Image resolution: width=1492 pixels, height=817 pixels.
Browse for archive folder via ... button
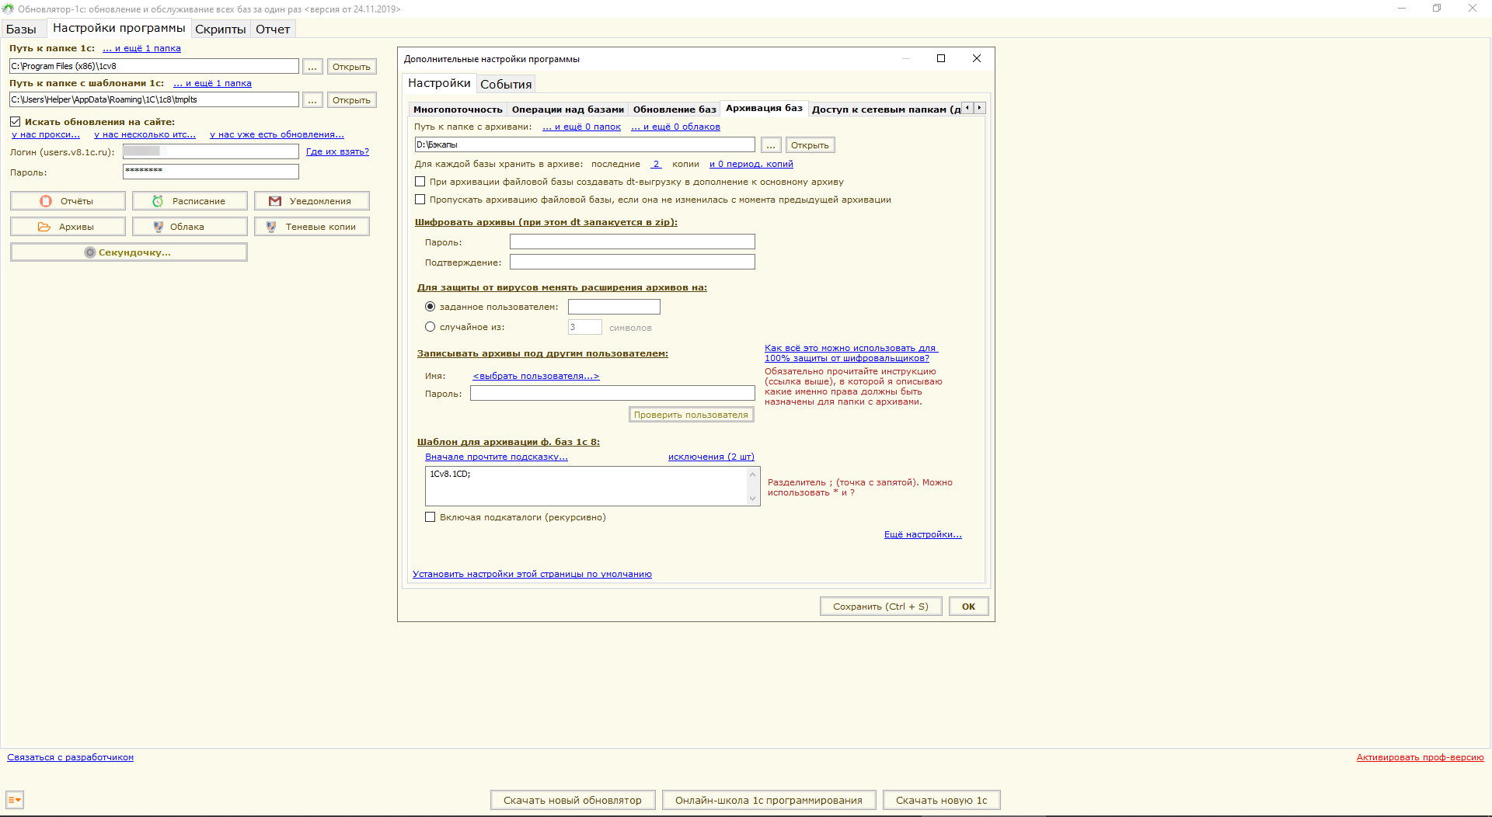[770, 145]
